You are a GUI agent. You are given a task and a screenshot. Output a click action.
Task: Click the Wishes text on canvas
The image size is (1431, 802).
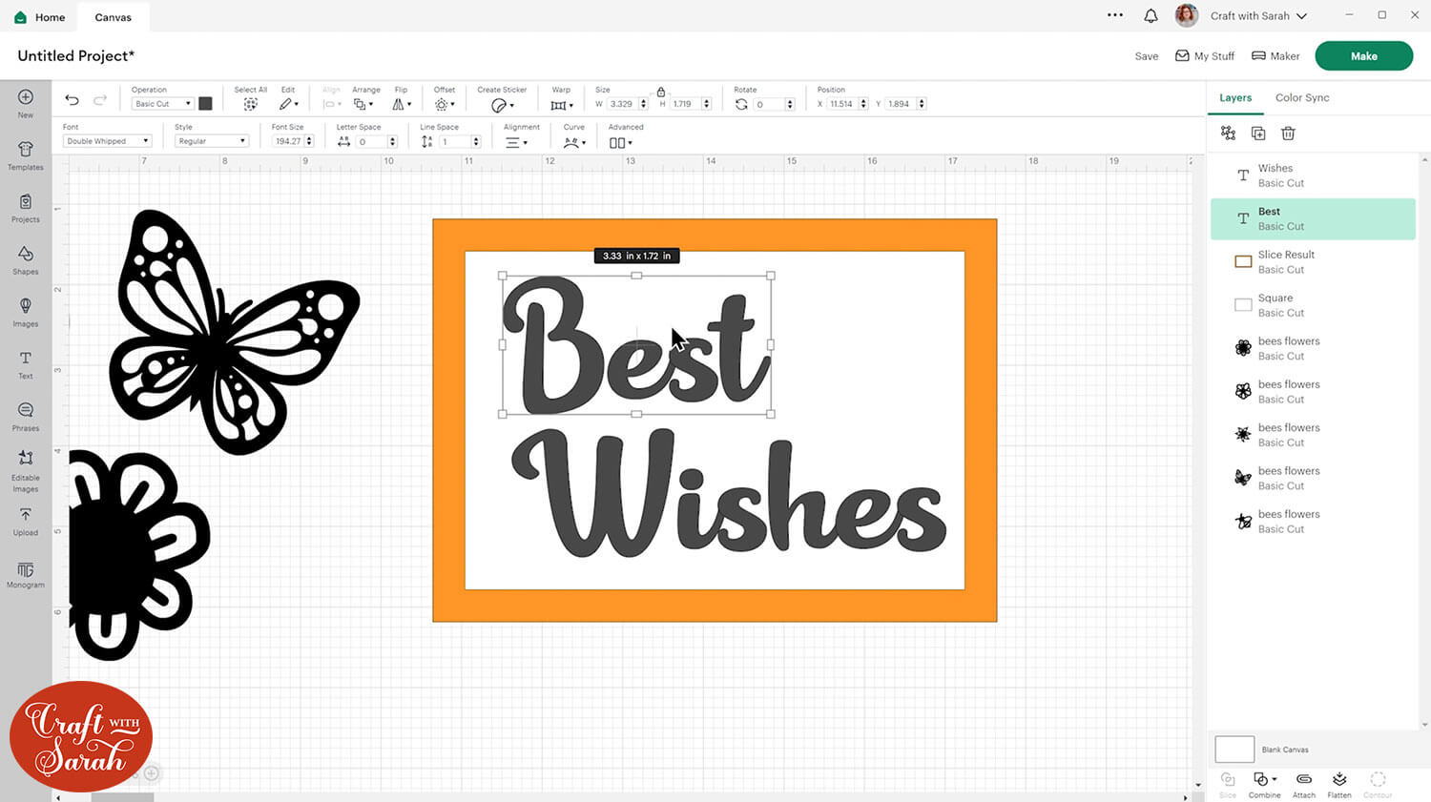tap(730, 493)
